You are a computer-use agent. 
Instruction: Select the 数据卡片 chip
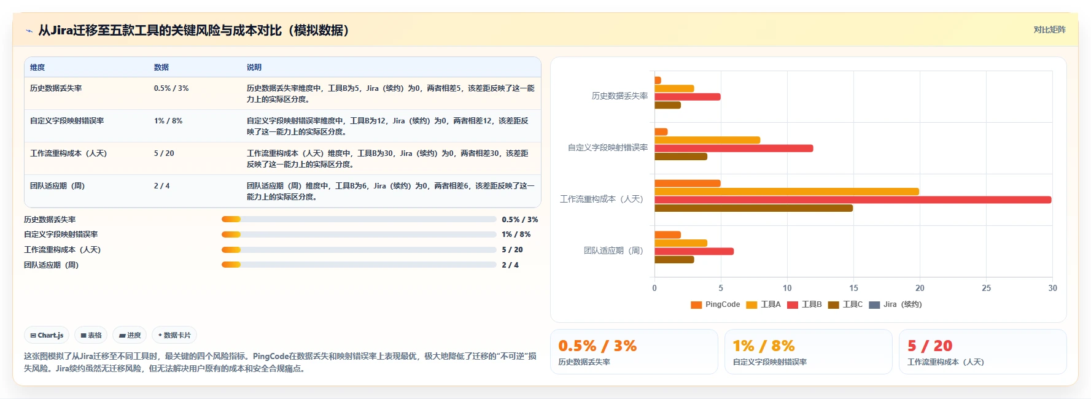pyautogui.click(x=174, y=335)
